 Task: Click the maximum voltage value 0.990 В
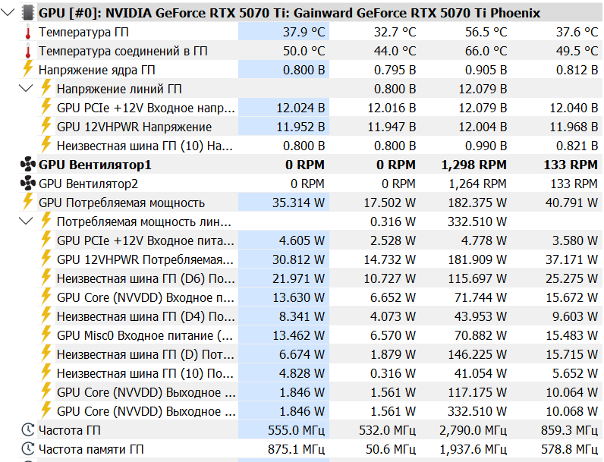(x=486, y=146)
